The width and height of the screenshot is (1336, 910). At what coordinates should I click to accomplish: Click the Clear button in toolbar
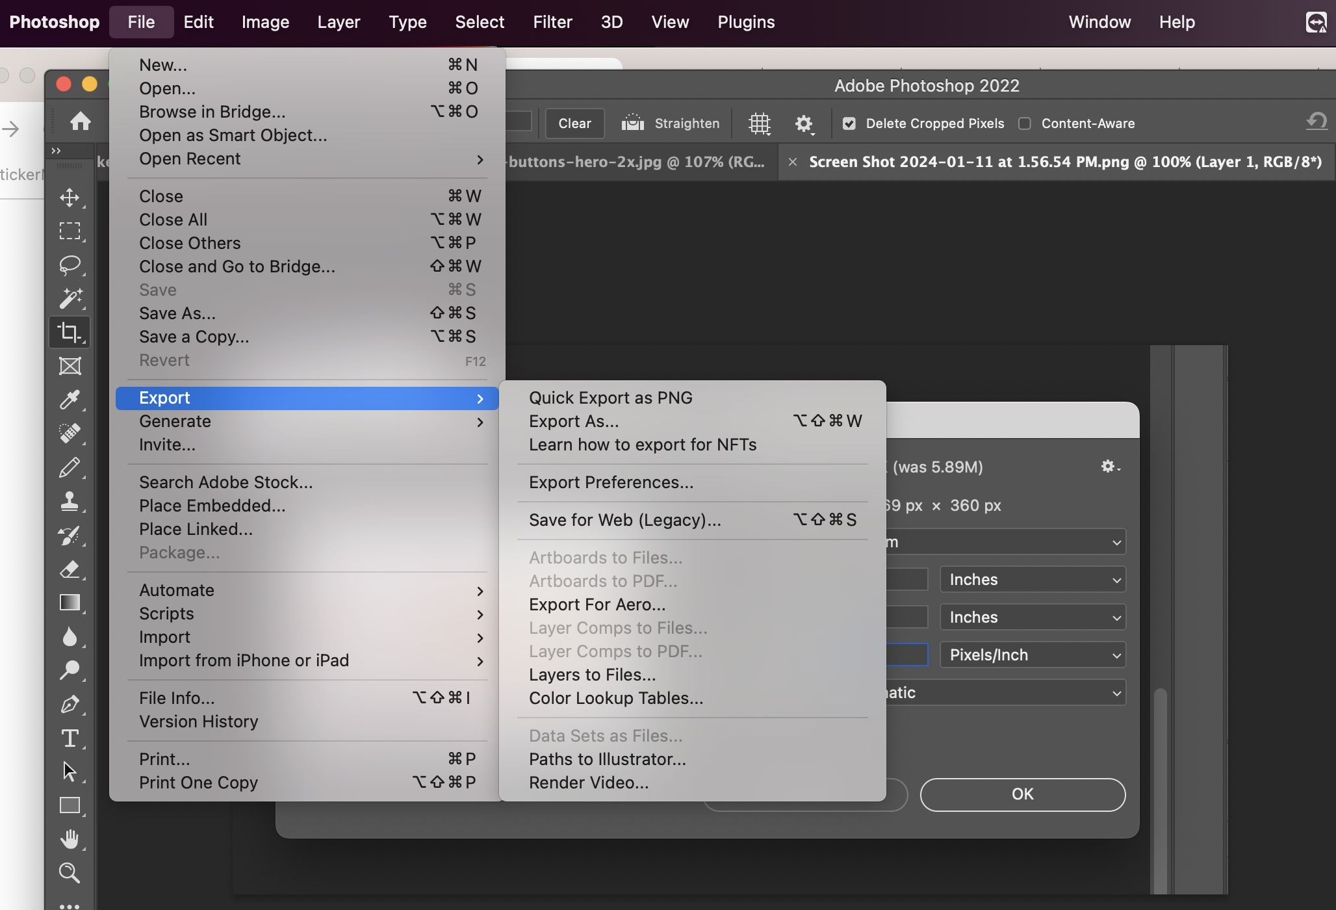coord(574,123)
